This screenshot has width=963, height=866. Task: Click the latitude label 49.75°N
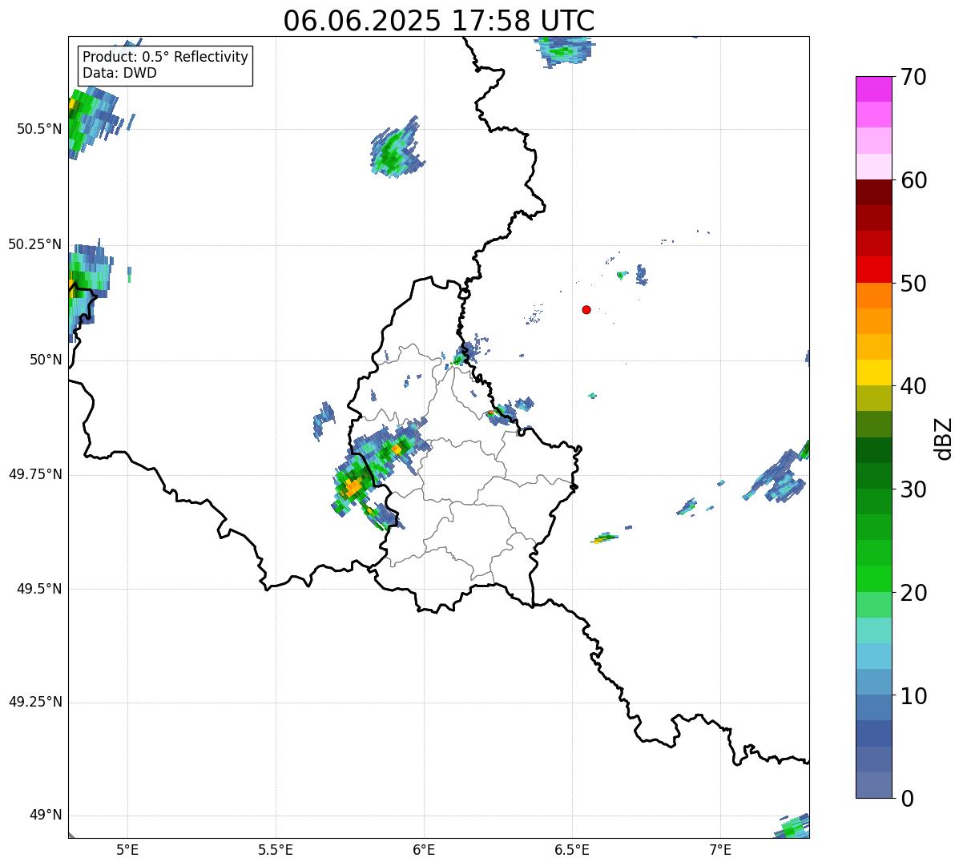pyautogui.click(x=35, y=474)
